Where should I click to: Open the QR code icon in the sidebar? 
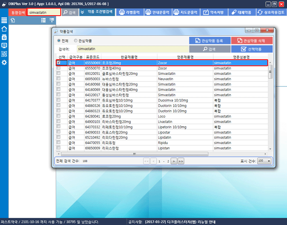tap(4, 54)
